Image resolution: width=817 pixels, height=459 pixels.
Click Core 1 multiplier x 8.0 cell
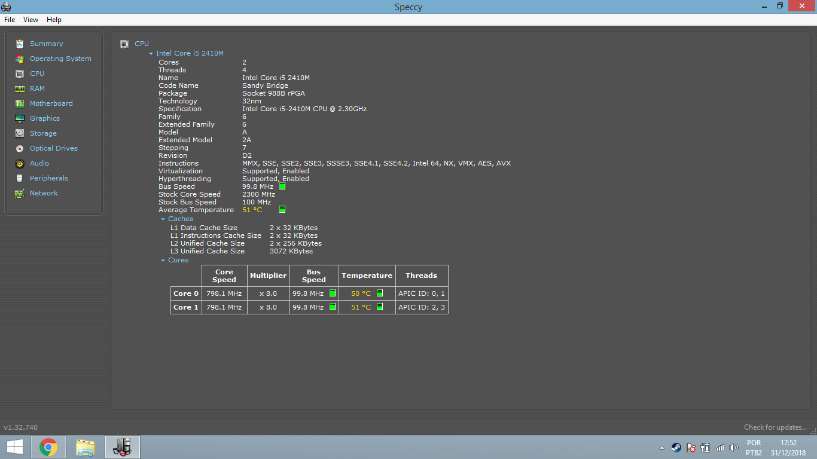point(268,307)
